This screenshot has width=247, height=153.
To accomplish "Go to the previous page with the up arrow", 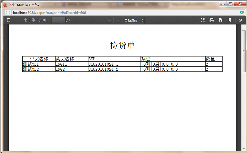I will (x=25, y=20).
